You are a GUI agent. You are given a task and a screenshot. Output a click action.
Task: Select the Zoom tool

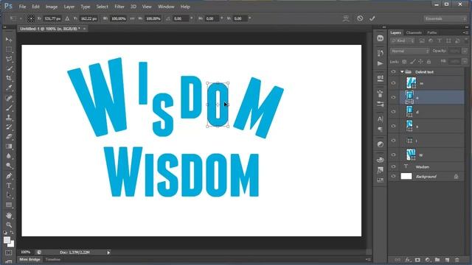(9, 225)
